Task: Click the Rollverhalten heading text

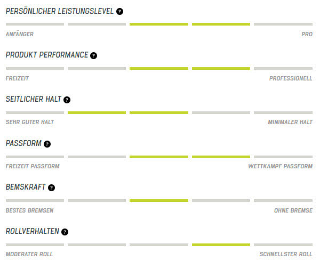Action: point(32,232)
